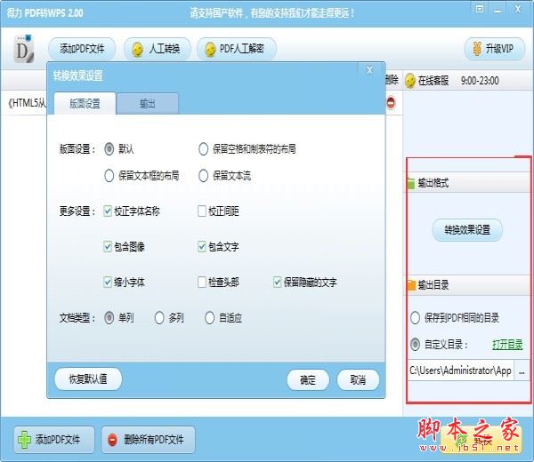Click the 在线客服 smiley icon
534x462 pixels.
point(410,81)
